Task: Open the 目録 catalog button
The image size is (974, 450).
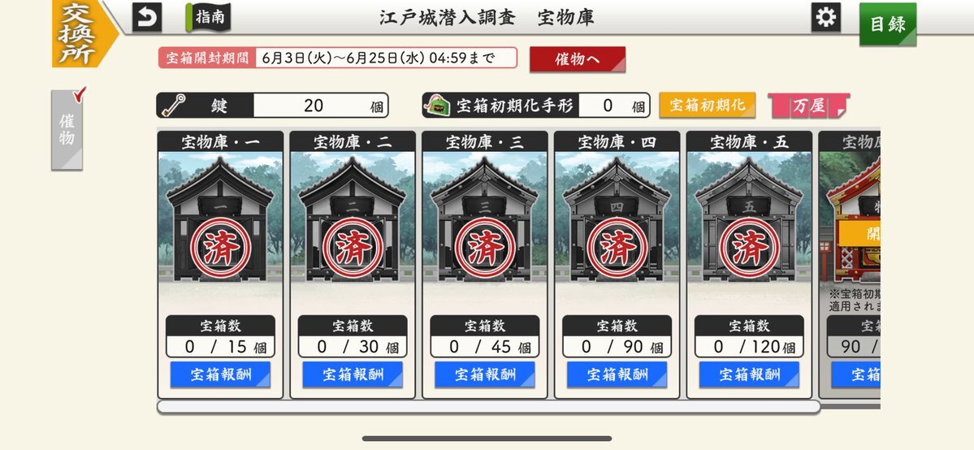Action: click(x=888, y=24)
